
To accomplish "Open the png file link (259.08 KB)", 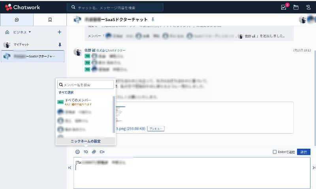I will (x=131, y=129).
